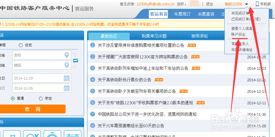Open the 手机版 mobile version link

point(265,4)
